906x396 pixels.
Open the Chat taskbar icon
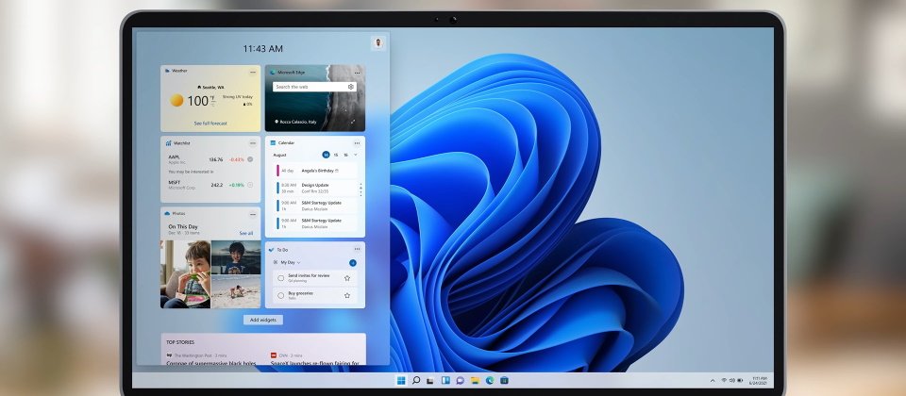(460, 380)
